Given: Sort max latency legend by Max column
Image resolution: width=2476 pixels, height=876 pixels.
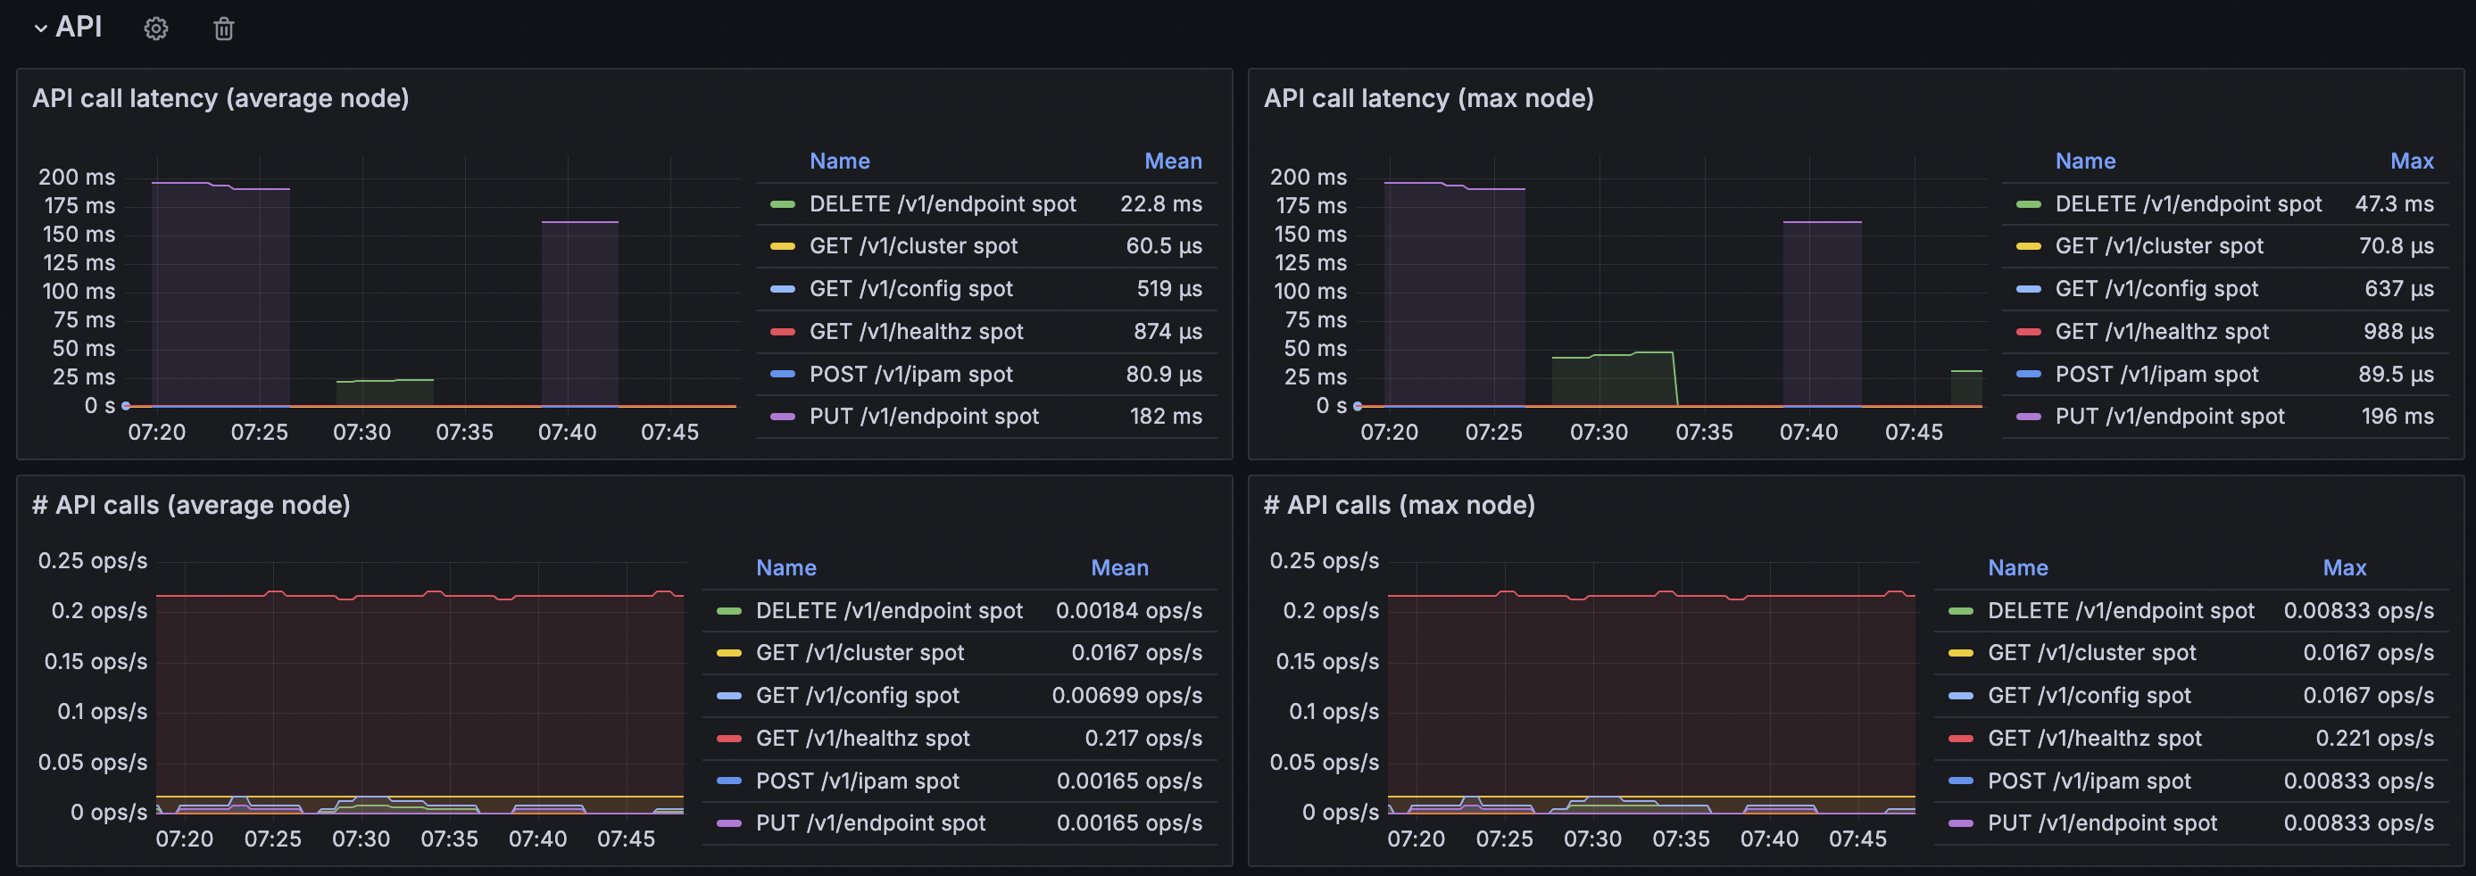Looking at the screenshot, I should [x=2412, y=161].
